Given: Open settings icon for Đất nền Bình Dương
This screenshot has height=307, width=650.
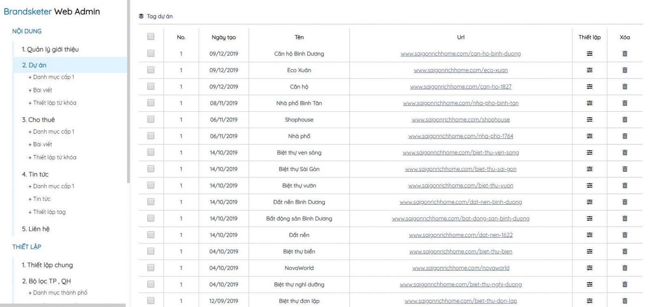Looking at the screenshot, I should (x=589, y=202).
